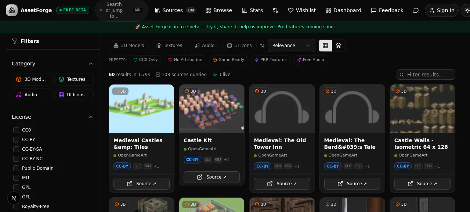Click the 108 sources queried server icon

coord(158,75)
